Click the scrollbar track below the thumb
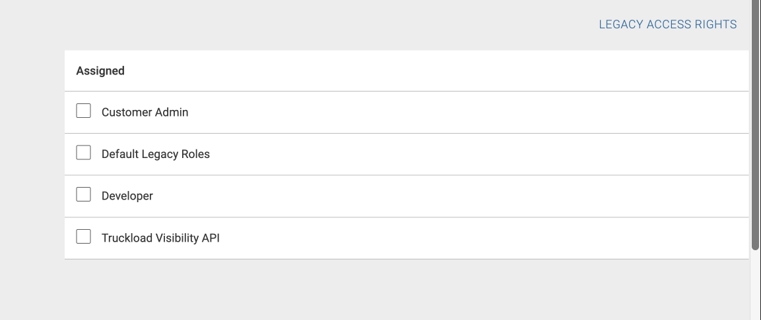The height and width of the screenshot is (320, 761). click(756, 286)
